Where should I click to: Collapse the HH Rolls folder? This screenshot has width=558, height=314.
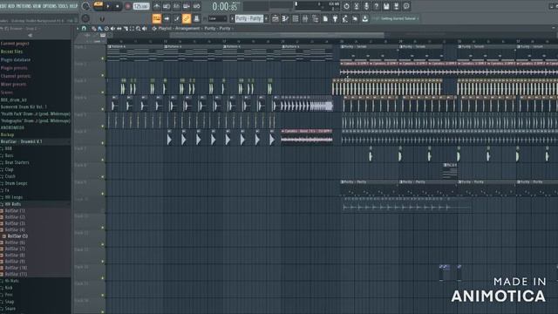click(13, 204)
